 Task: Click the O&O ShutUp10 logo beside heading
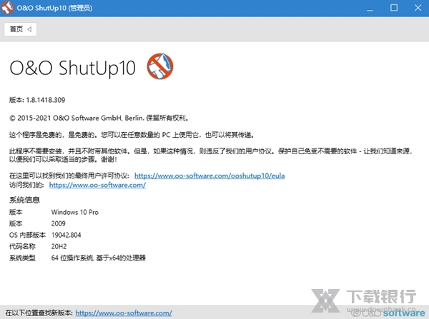160,66
